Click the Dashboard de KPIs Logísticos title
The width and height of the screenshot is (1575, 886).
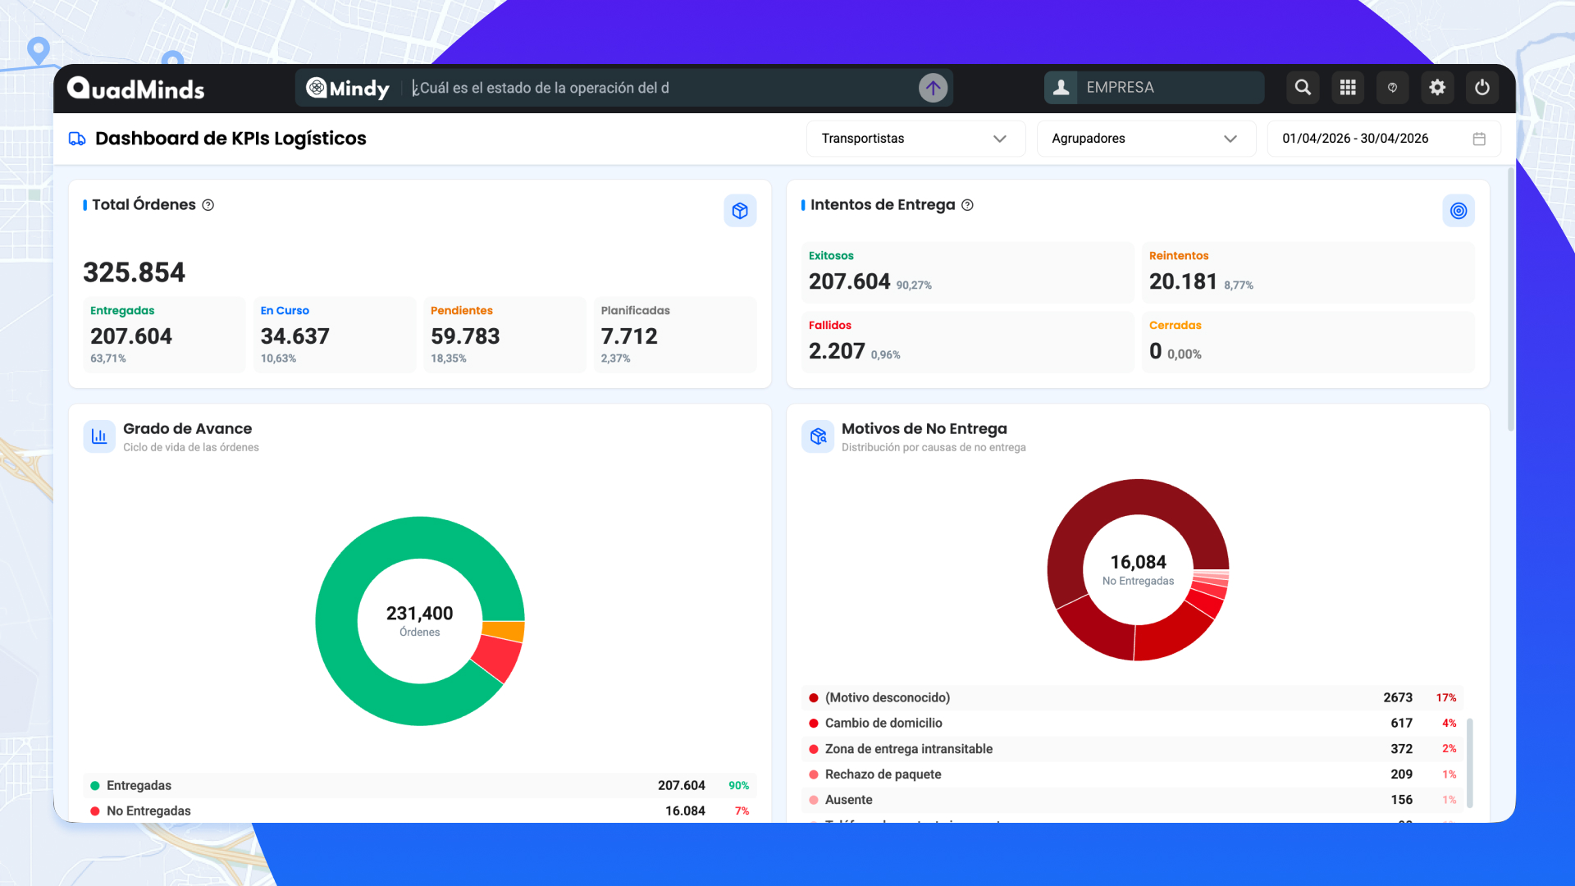(x=231, y=139)
